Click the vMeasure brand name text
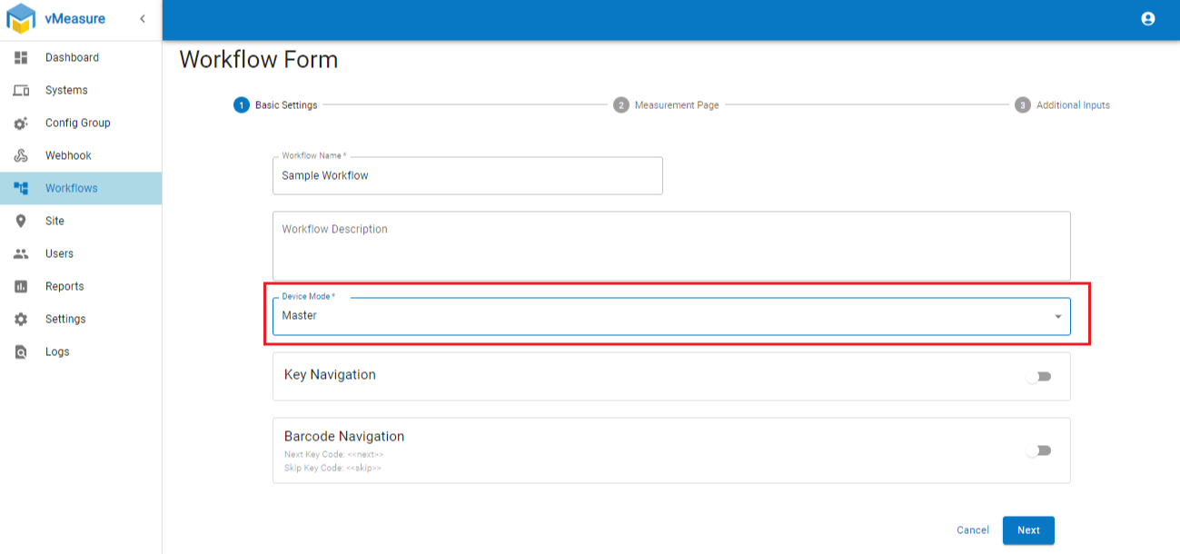 click(x=75, y=19)
